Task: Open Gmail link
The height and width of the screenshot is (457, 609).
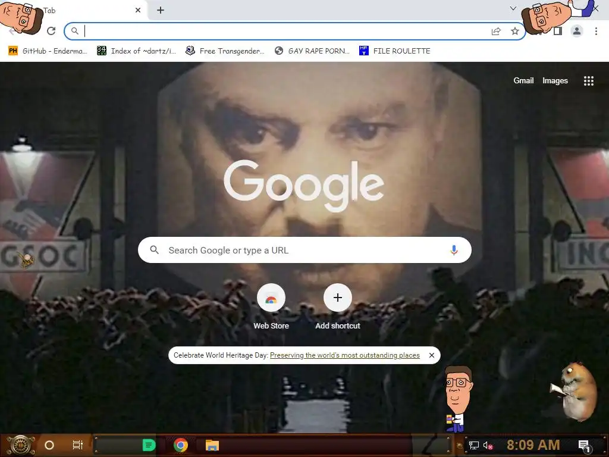Action: [x=523, y=80]
